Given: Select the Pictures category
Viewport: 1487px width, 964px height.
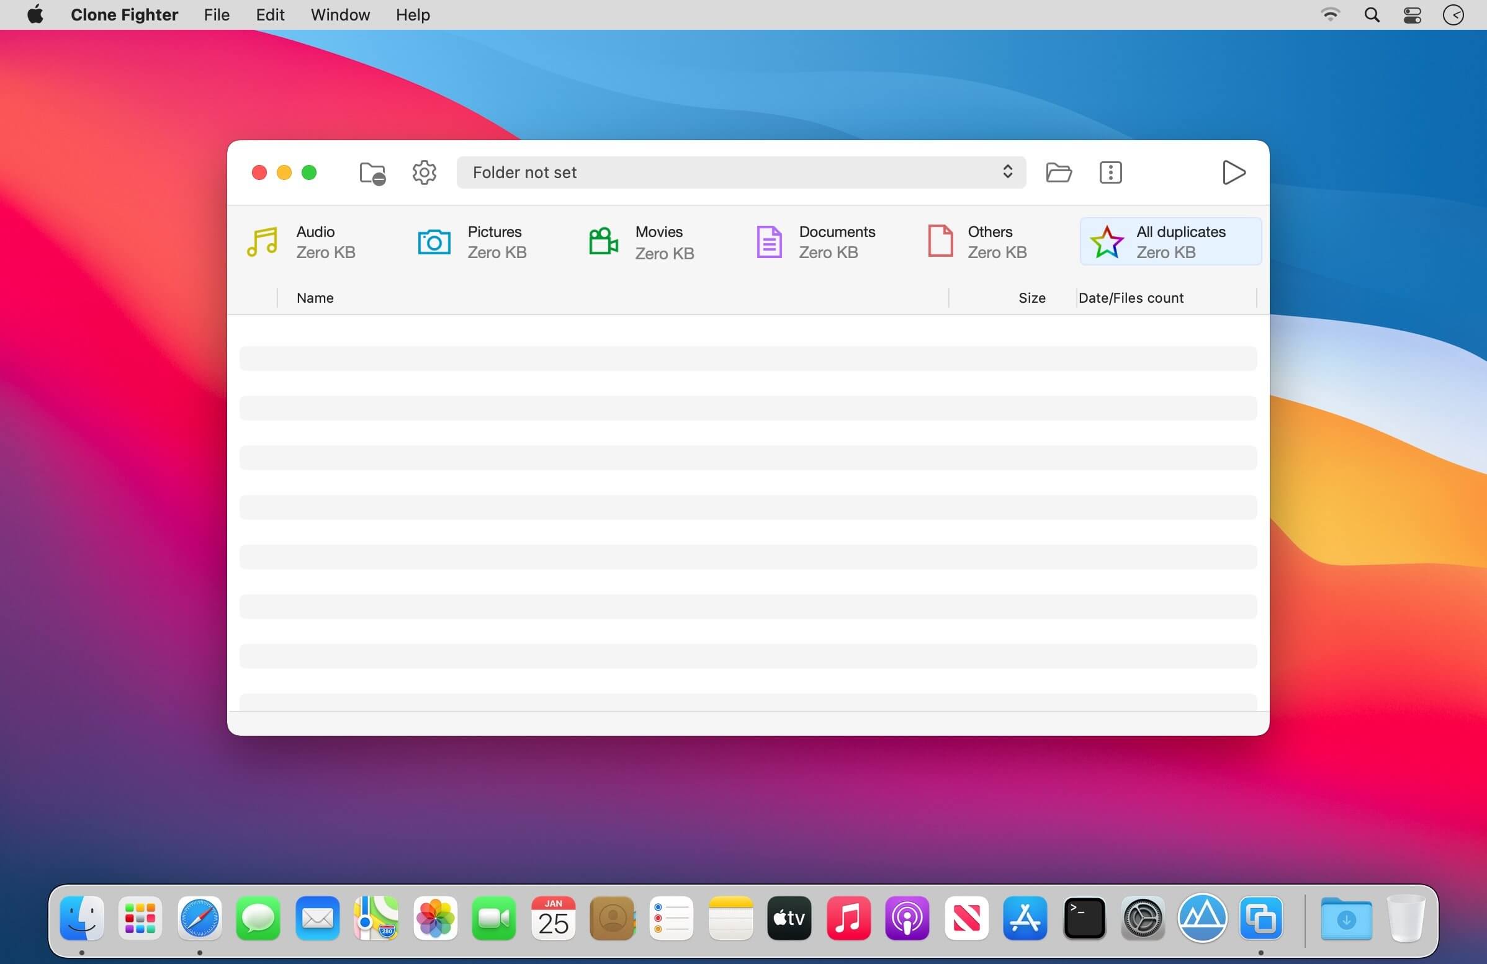Looking at the screenshot, I should click(472, 242).
